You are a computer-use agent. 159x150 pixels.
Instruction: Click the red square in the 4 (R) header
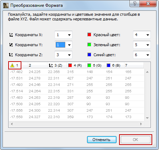[x=70, y=65]
